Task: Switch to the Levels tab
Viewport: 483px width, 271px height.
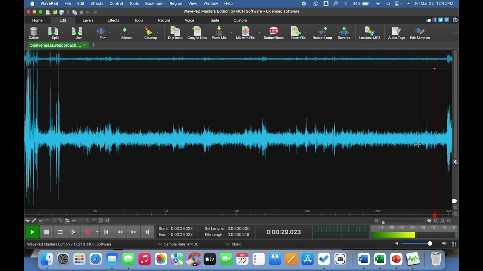Action: pos(88,20)
